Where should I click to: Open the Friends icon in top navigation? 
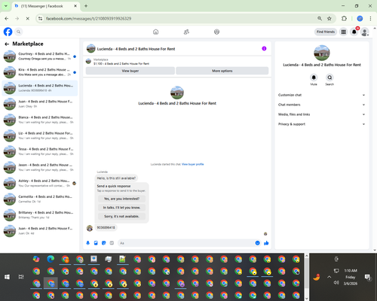point(186,32)
